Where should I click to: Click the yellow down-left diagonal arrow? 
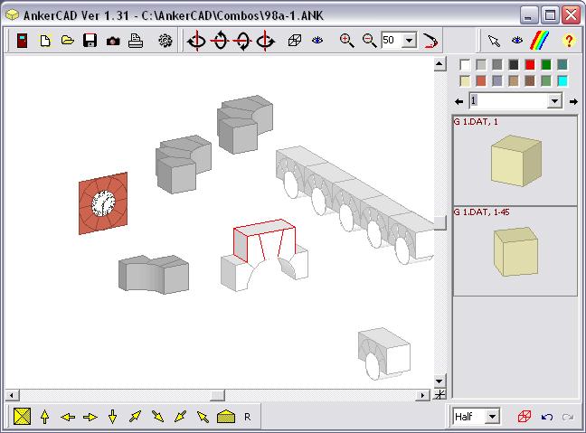pos(180,416)
